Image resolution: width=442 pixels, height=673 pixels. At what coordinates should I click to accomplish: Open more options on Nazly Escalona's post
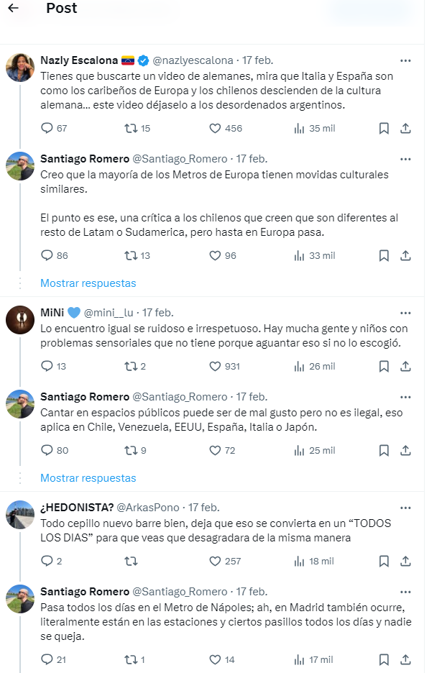click(x=405, y=60)
